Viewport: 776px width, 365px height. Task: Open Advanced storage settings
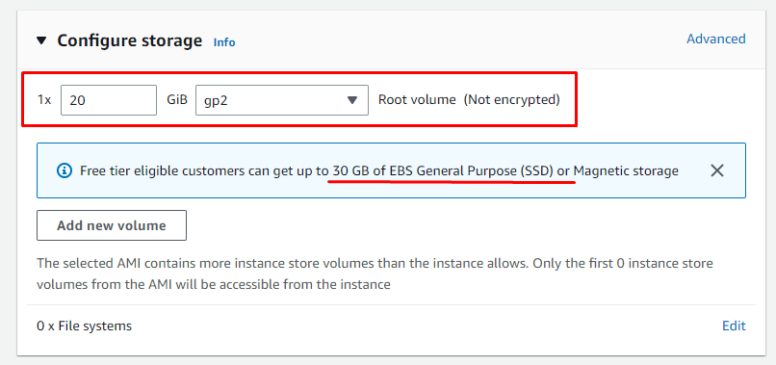coord(716,39)
